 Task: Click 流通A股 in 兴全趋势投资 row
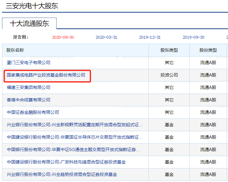(208, 174)
